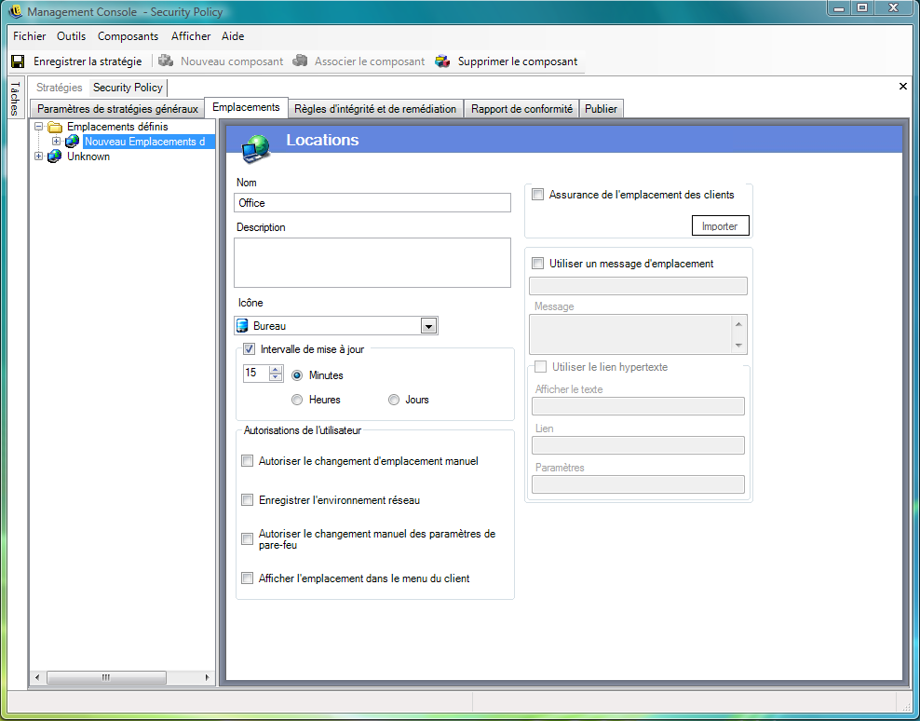Click the Associer le composant icon

[x=300, y=61]
